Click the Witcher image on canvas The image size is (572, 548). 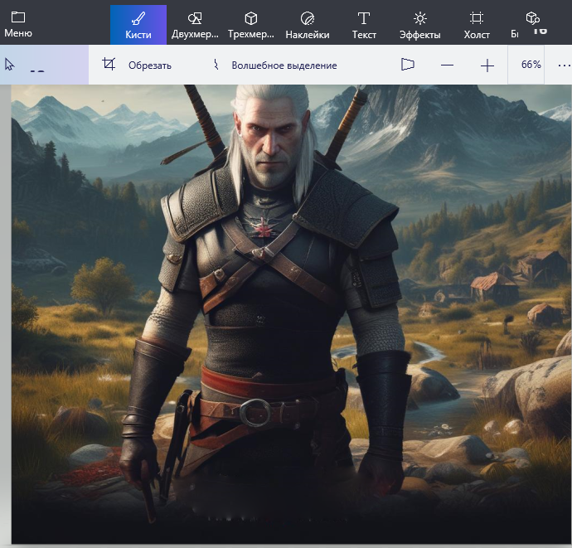point(292,314)
